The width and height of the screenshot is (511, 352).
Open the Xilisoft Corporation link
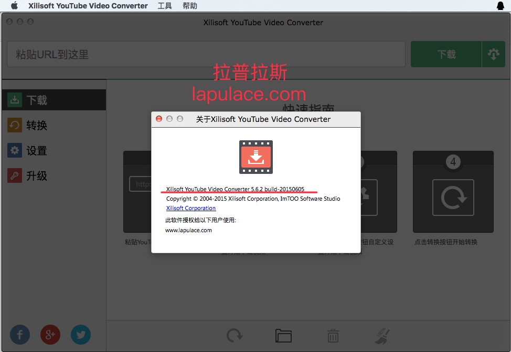[x=191, y=208]
